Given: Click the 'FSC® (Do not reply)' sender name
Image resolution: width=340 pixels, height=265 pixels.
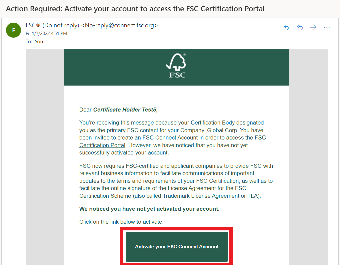Looking at the screenshot, I should click(x=52, y=25).
